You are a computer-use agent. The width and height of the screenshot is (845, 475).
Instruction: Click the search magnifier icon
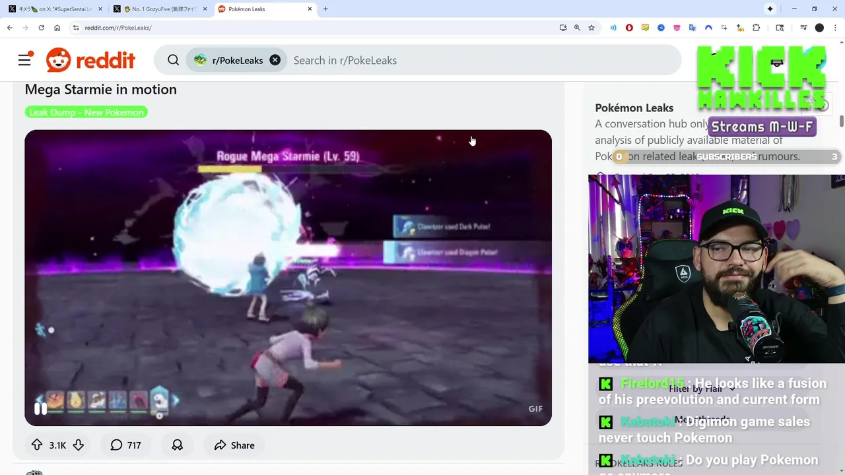173,60
